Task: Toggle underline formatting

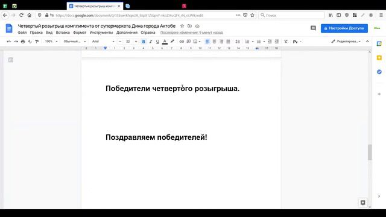Action: [157, 42]
